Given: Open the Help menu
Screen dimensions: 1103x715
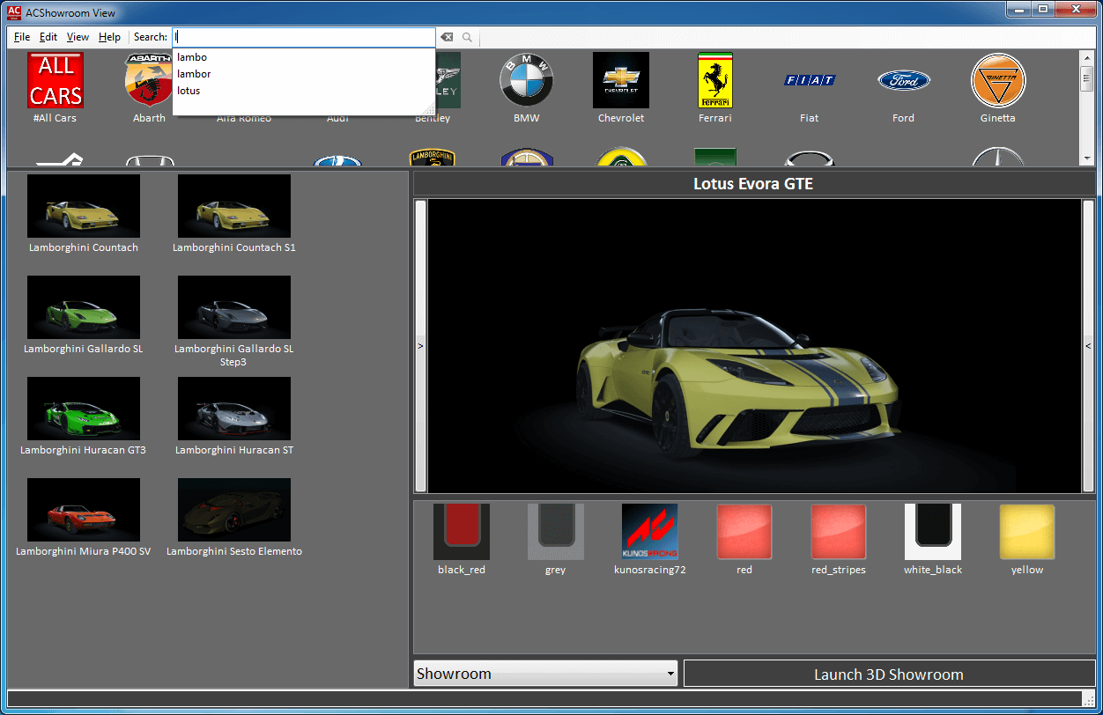Looking at the screenshot, I should [x=109, y=37].
